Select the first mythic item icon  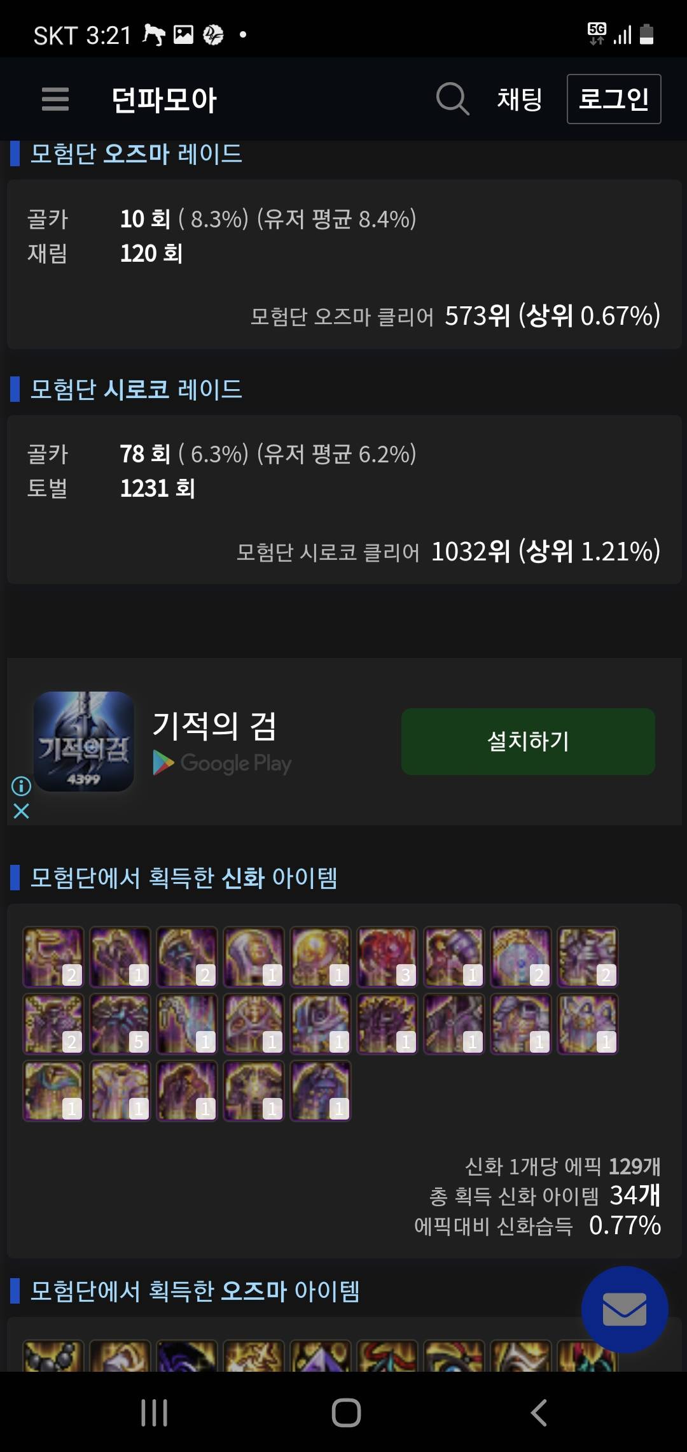tap(53, 957)
